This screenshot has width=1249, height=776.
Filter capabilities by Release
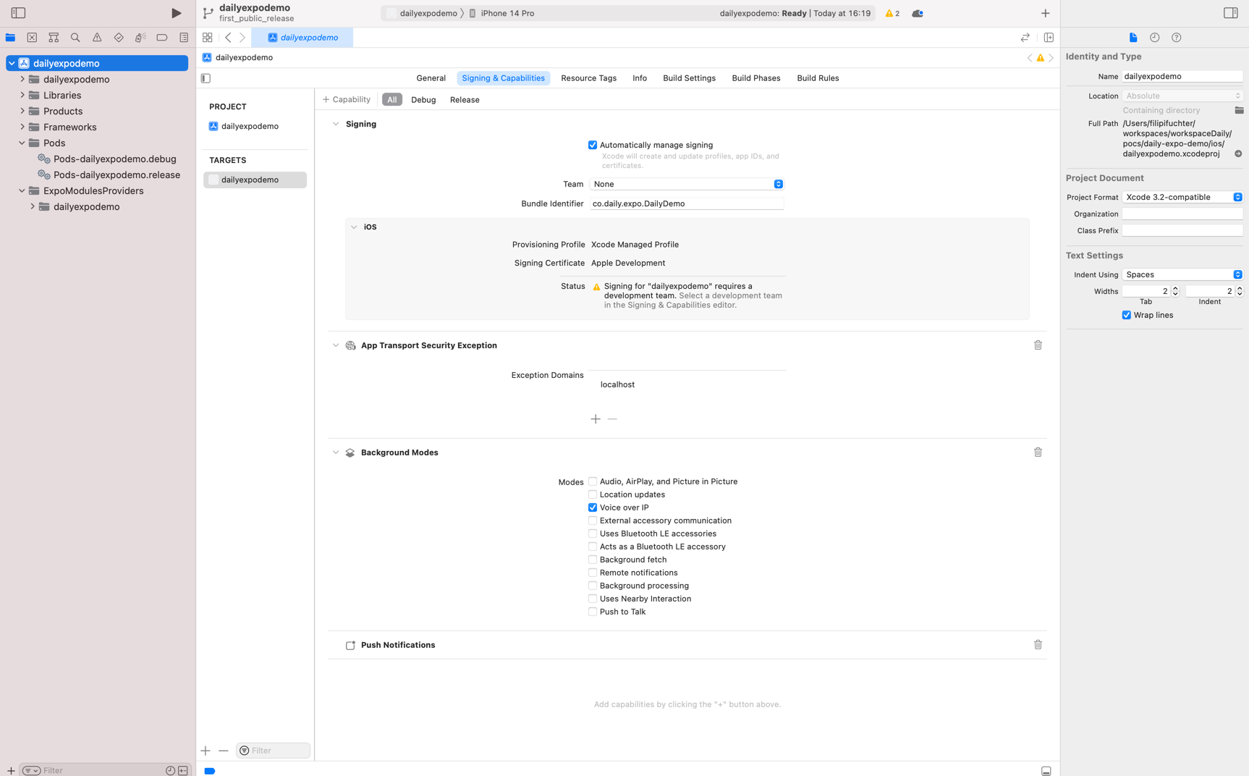click(465, 100)
